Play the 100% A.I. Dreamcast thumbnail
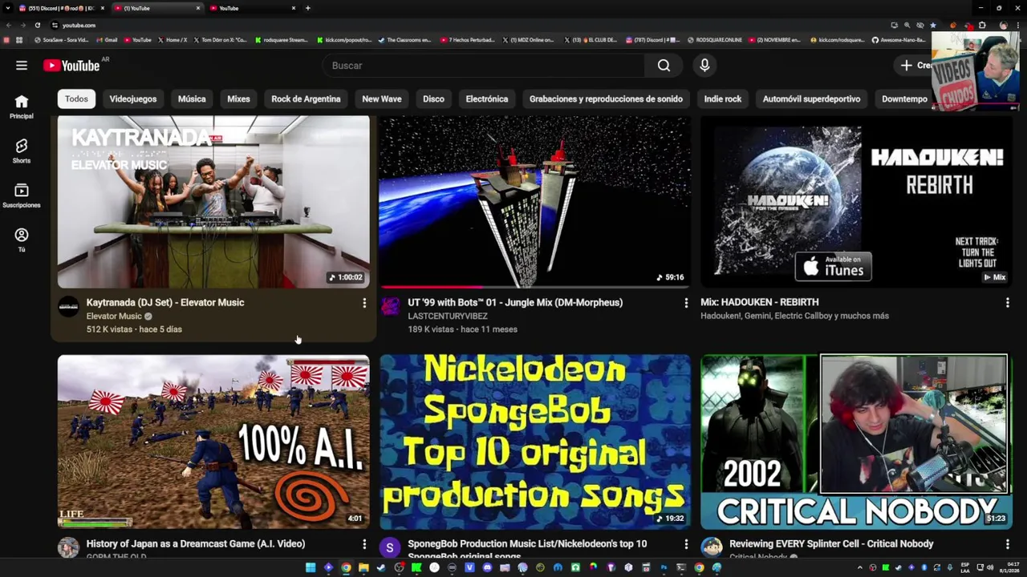This screenshot has width=1027, height=577. [x=213, y=442]
